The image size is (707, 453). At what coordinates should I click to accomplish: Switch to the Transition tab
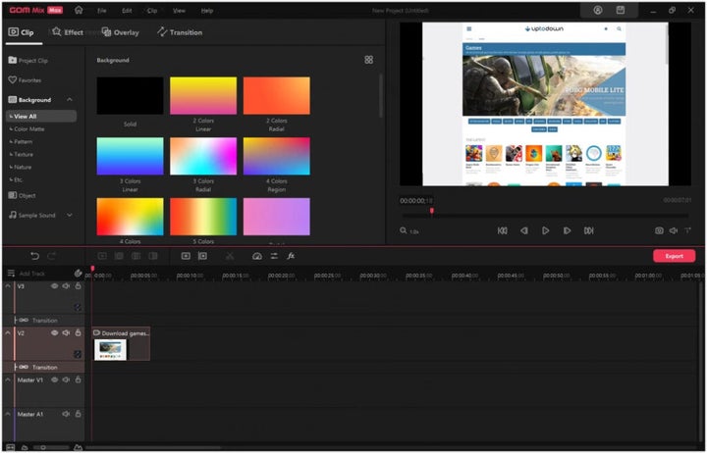click(x=180, y=32)
